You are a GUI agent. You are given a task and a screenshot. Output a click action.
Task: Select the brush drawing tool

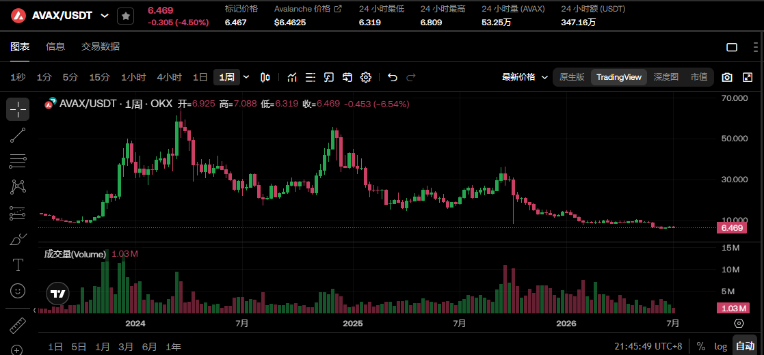pos(18,239)
